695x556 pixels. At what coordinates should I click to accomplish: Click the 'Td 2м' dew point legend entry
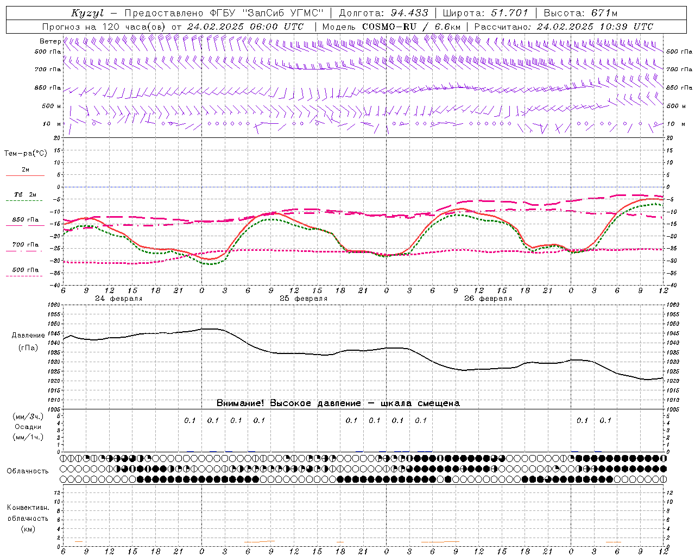tap(26, 194)
